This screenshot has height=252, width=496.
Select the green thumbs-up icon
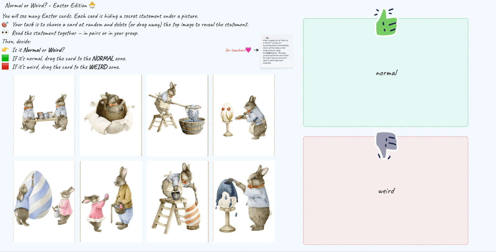coord(386,22)
